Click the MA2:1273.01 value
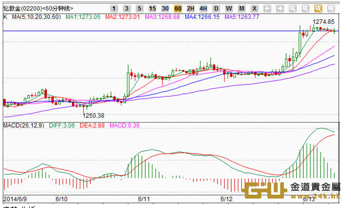351x208 pixels. [123, 17]
